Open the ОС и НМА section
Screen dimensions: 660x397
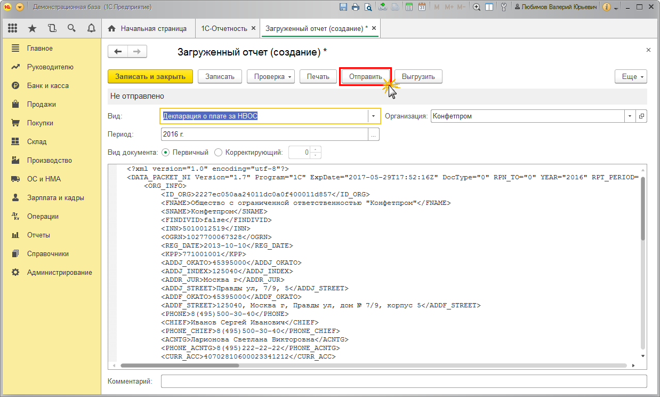click(x=52, y=179)
